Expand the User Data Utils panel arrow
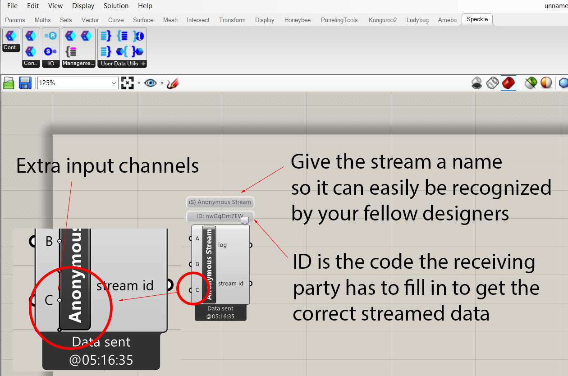 point(143,63)
